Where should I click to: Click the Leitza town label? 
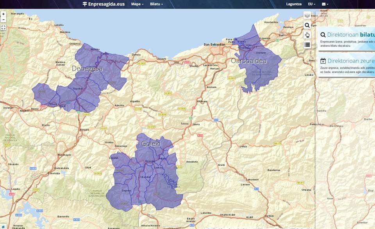click(243, 146)
